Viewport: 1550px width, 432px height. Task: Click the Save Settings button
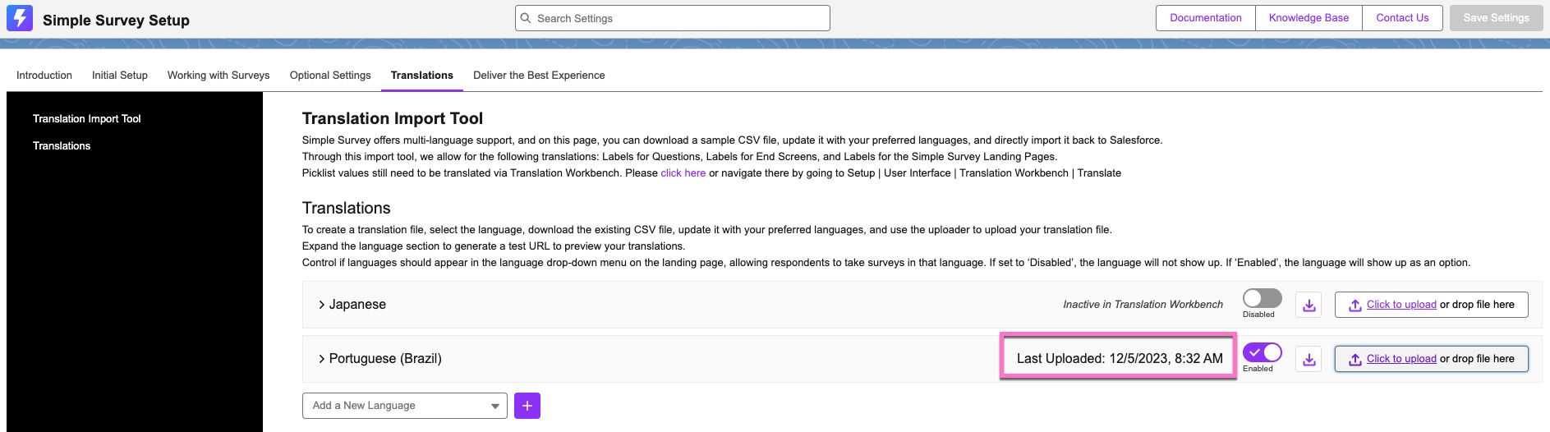[1496, 18]
